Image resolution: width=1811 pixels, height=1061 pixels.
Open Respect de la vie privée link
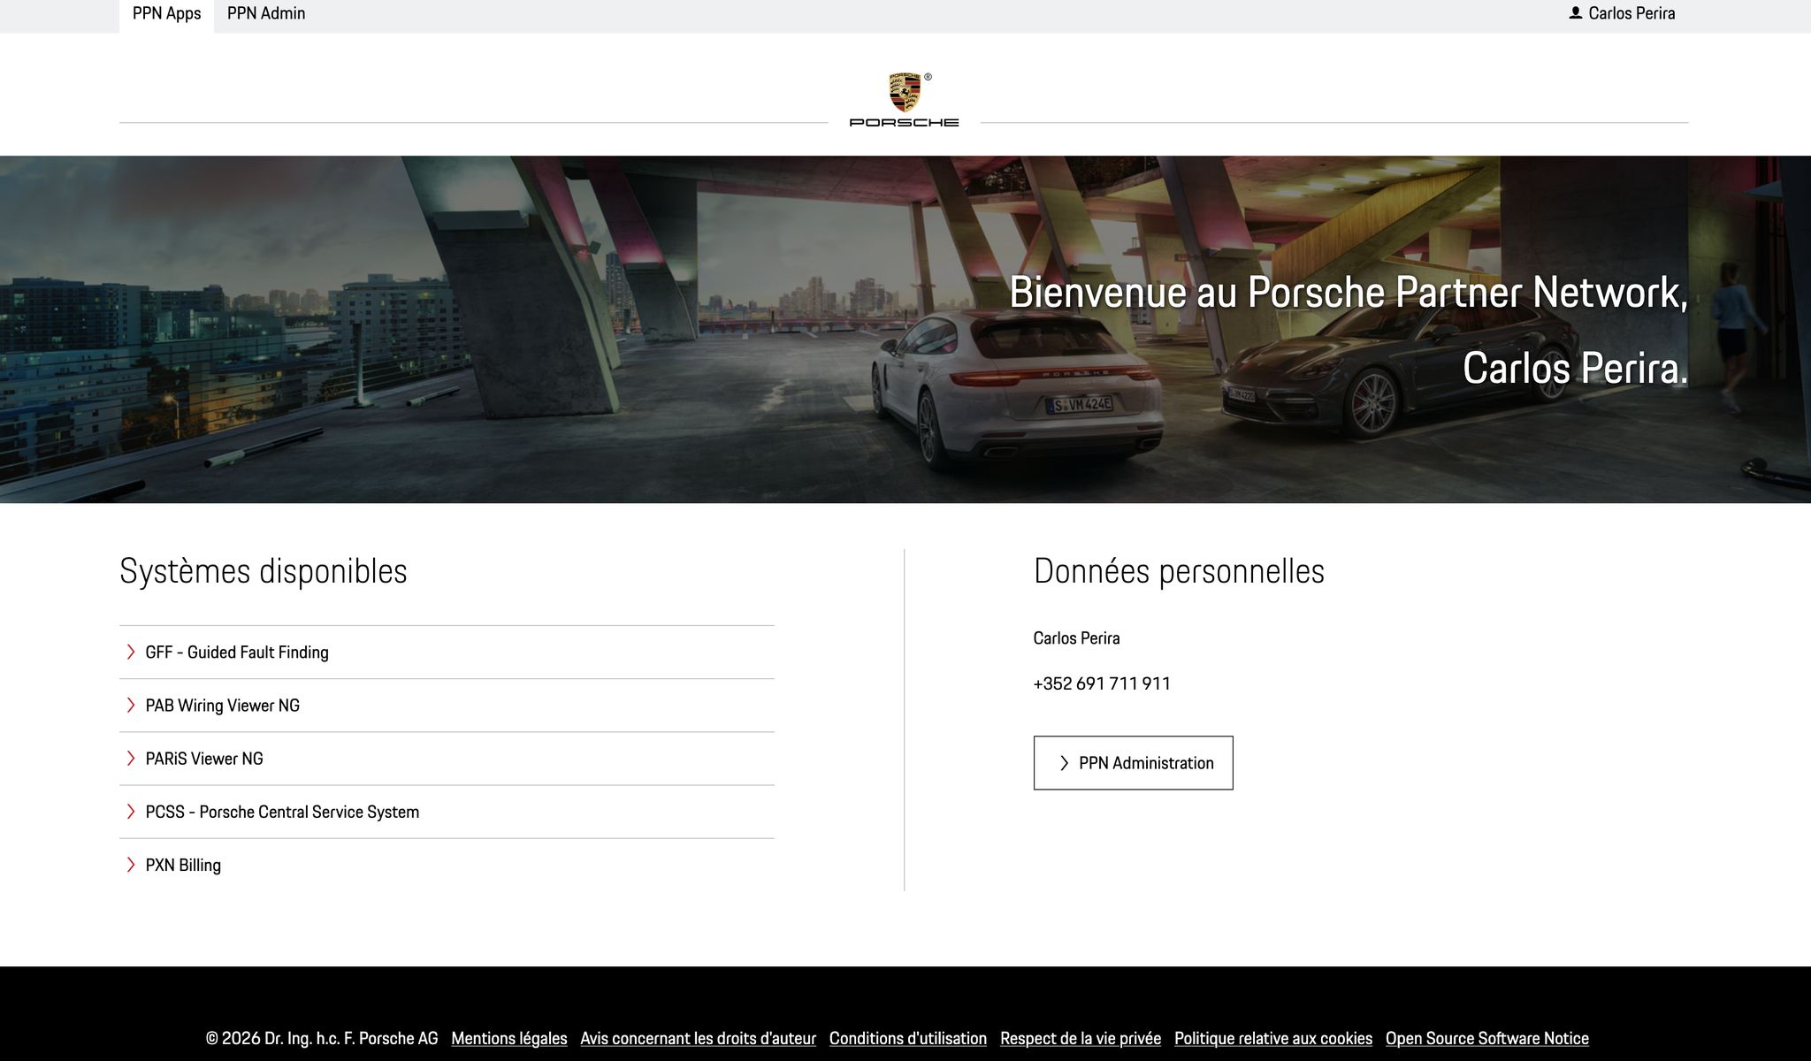click(x=1081, y=1039)
